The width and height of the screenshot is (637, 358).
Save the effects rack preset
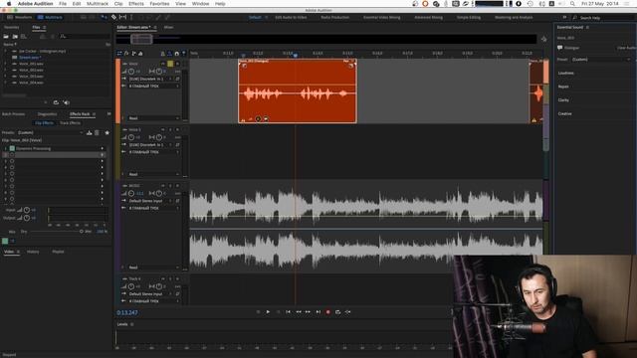[x=89, y=132]
